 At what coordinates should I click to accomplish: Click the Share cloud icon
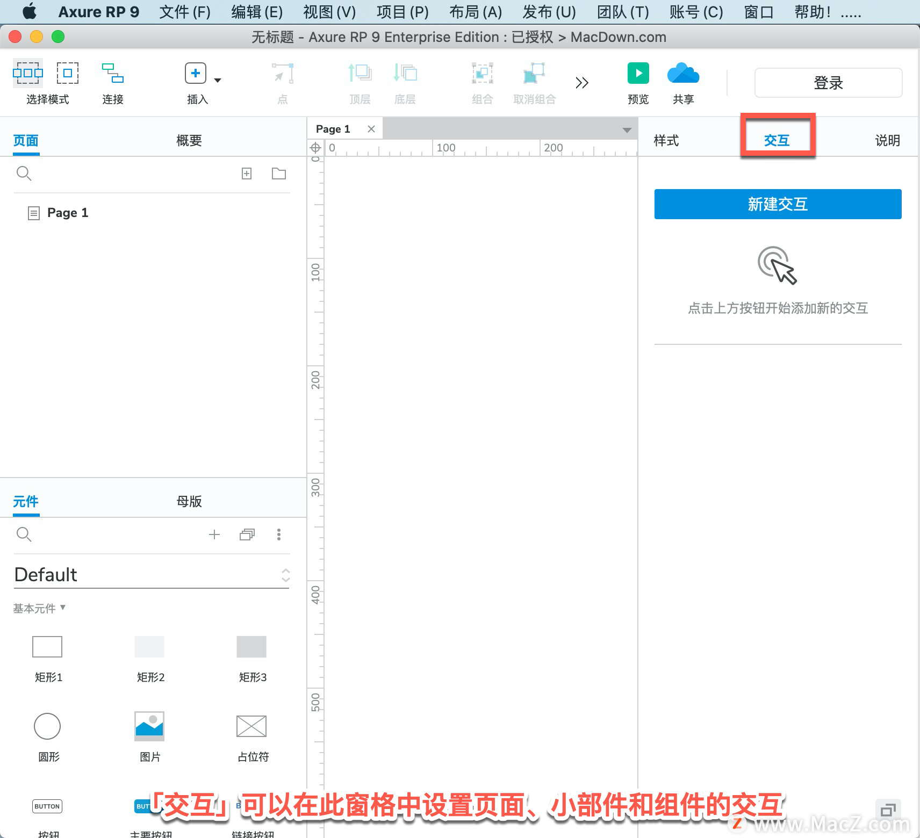point(683,73)
